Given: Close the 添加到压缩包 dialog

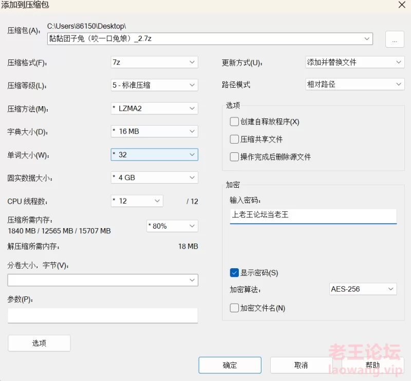Looking at the screenshot, I should point(402,5).
